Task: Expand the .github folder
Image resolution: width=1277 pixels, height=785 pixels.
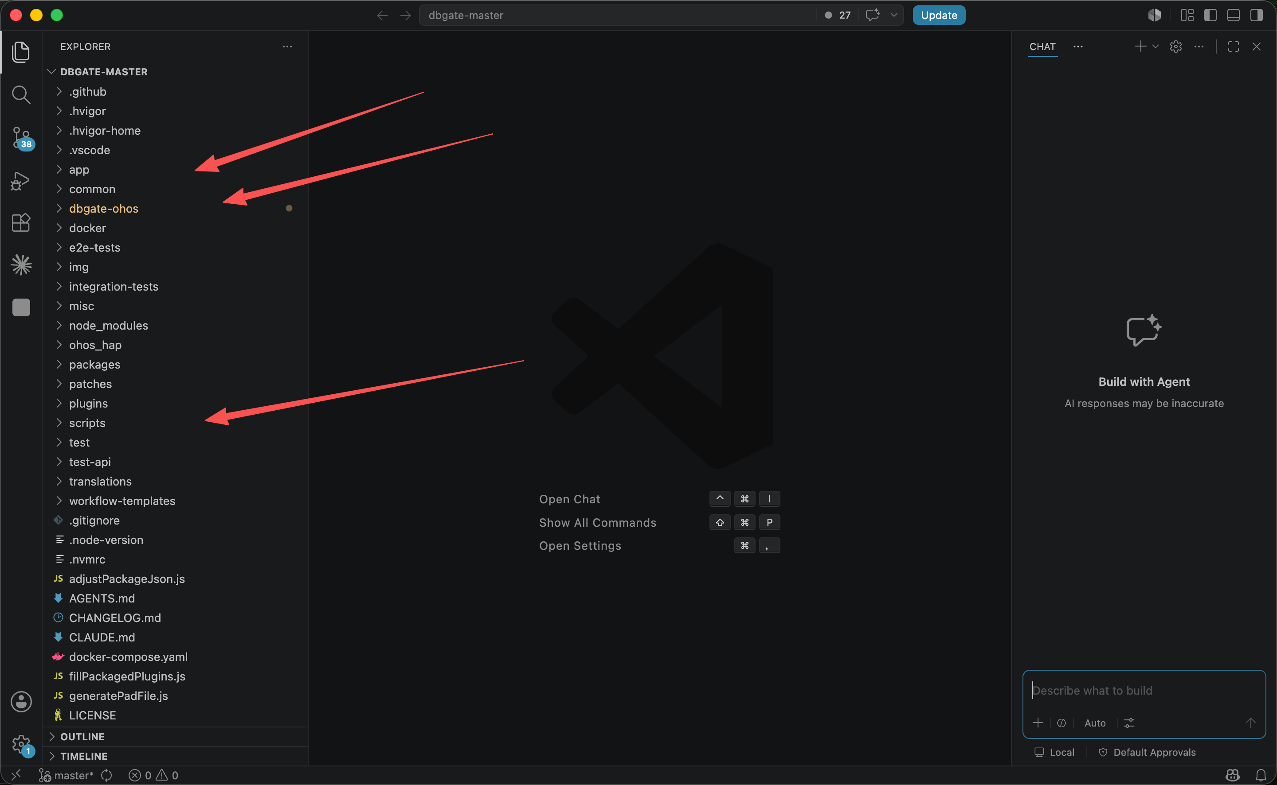Action: tap(175, 91)
